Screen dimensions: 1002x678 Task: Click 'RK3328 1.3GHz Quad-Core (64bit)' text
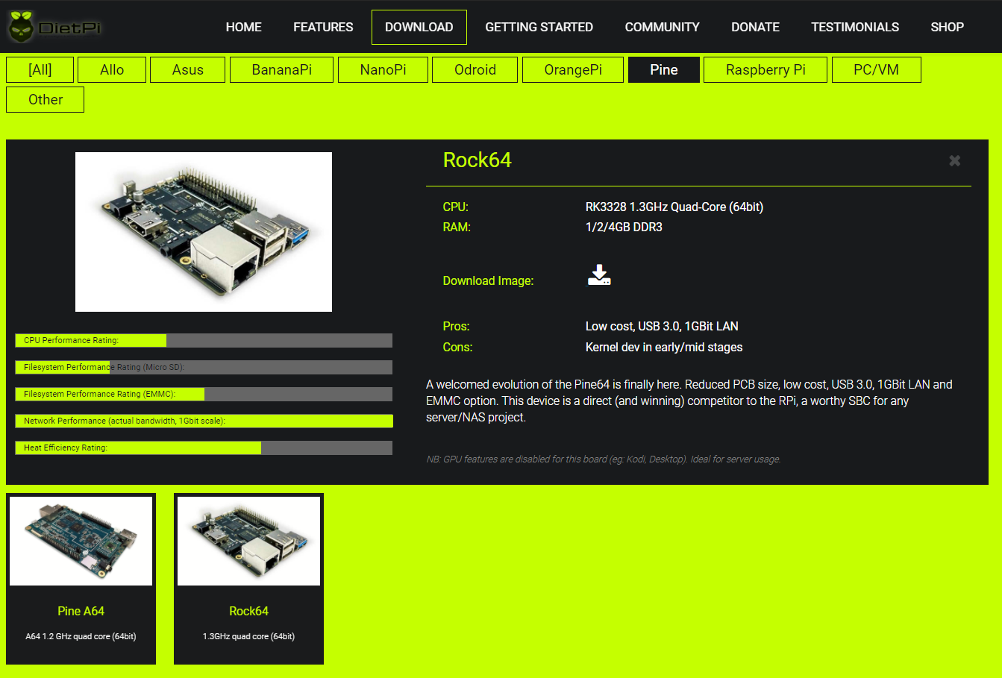674,207
